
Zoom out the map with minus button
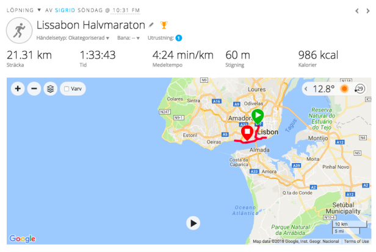tap(34, 89)
